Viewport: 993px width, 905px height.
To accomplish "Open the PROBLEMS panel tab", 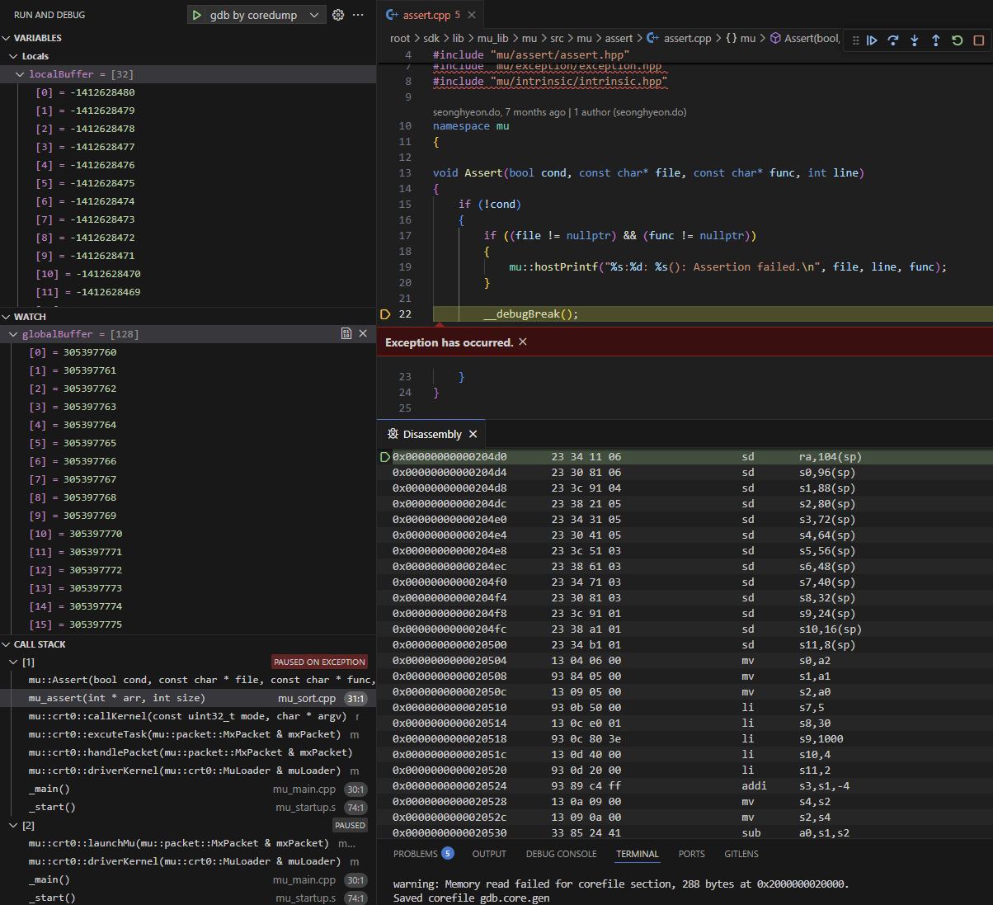I will [x=415, y=854].
